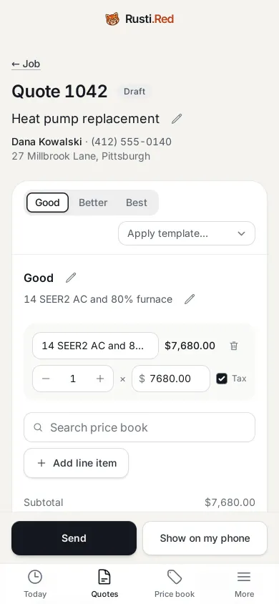Screen dimensions: 279x604
Task: Go back via the Job link
Action: pyautogui.click(x=26, y=64)
